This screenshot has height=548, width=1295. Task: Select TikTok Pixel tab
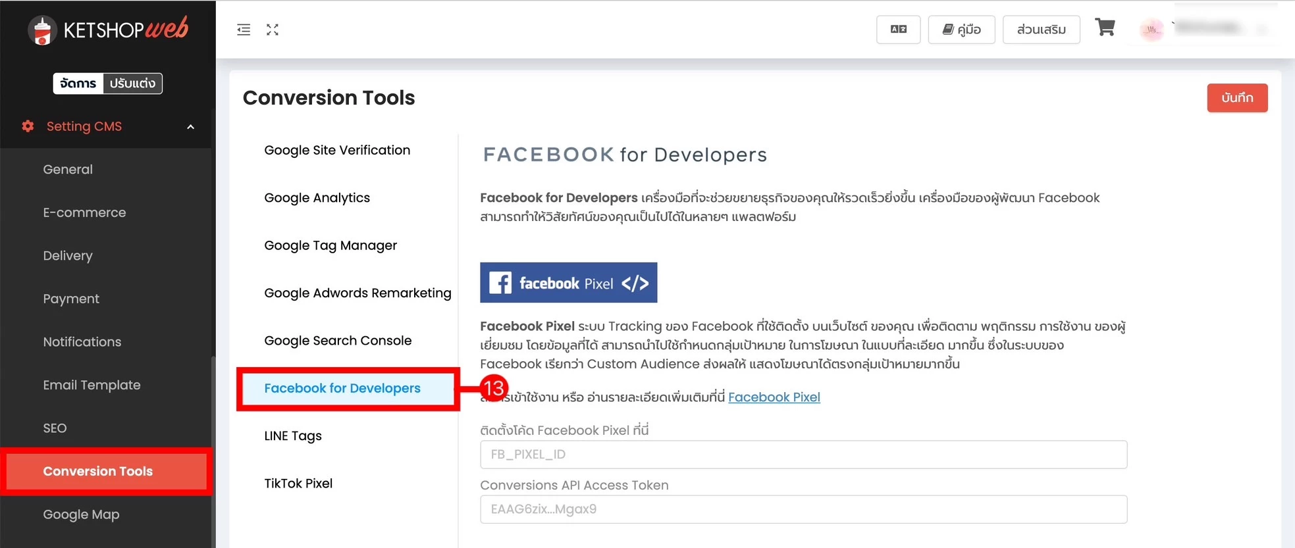(298, 483)
